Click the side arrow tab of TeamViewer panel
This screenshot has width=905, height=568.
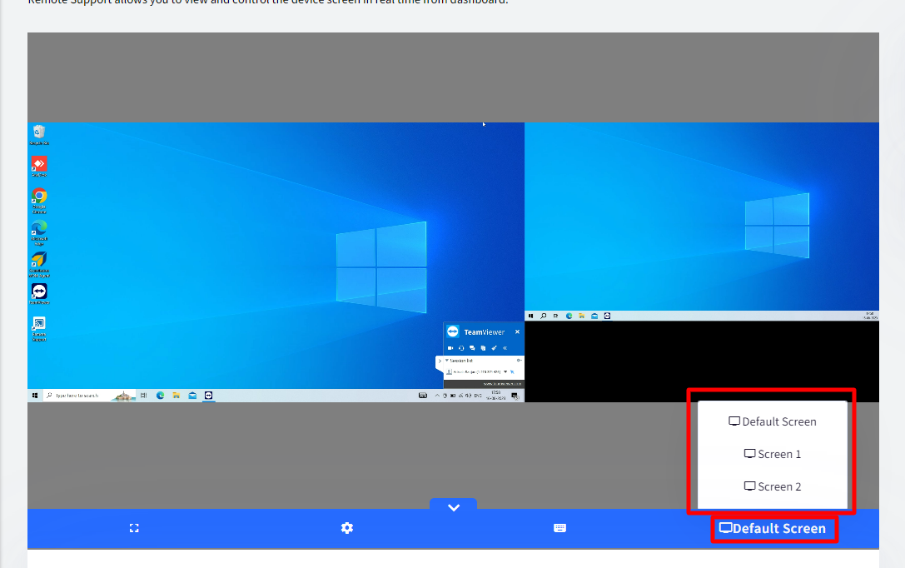point(440,361)
